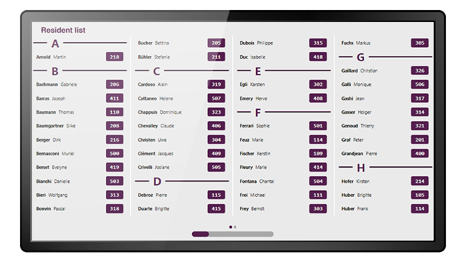Select room badge 507 for Cattaneo Helene
This screenshot has height=266, width=460.
coord(216,98)
